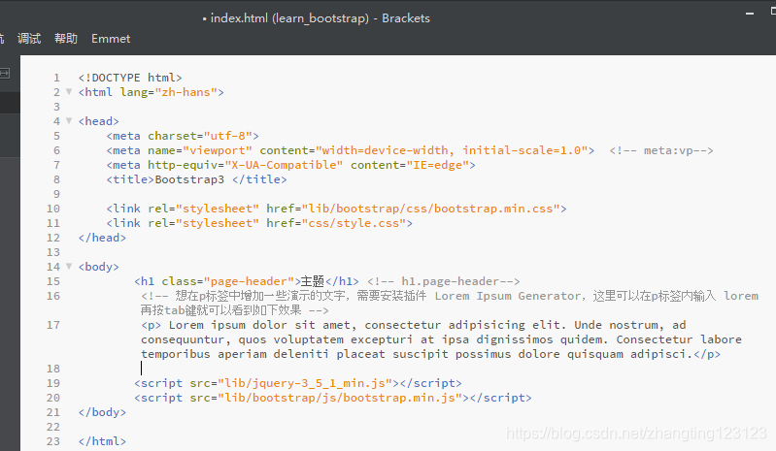
Task: Click the h1.page-header comment
Action: (444, 281)
